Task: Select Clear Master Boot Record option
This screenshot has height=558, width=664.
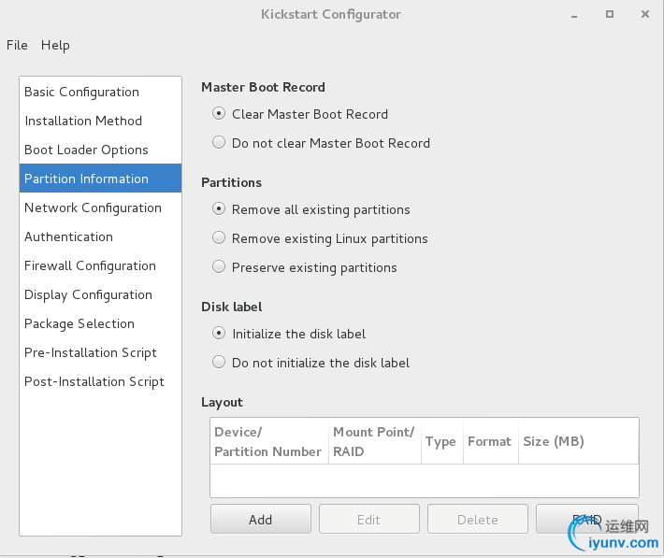Action: pos(219,114)
